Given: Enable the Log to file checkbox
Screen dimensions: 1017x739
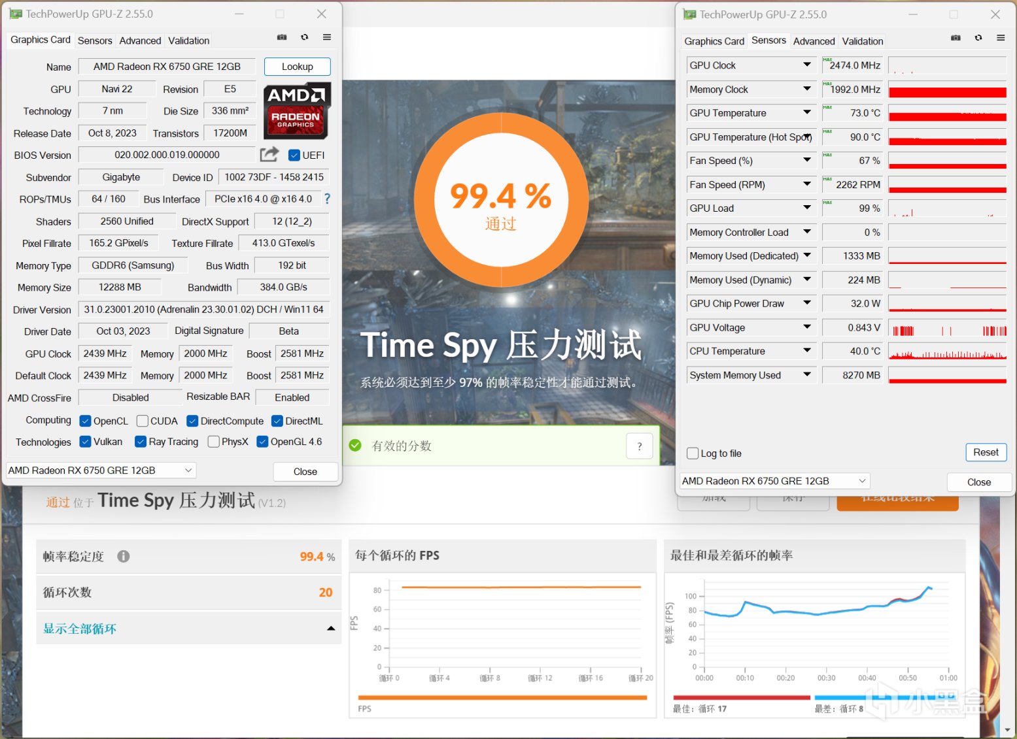Looking at the screenshot, I should (x=693, y=453).
